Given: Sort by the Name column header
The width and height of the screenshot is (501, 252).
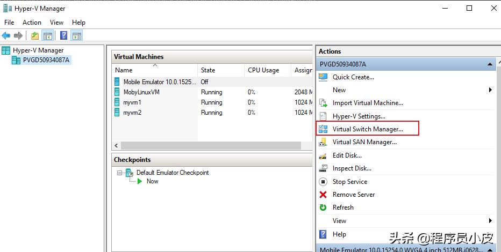Looking at the screenshot, I should pos(155,70).
